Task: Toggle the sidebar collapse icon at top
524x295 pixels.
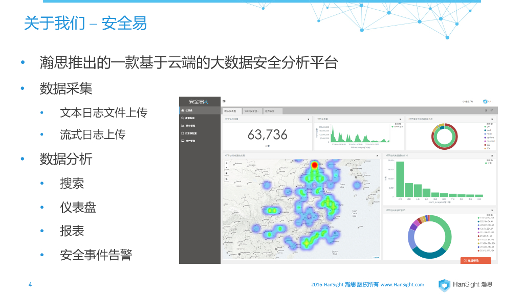Action: pyautogui.click(x=224, y=101)
